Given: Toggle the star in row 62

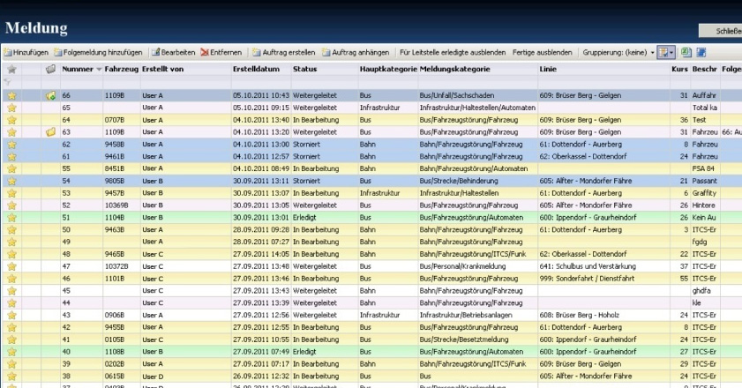Looking at the screenshot, I should 11,145.
